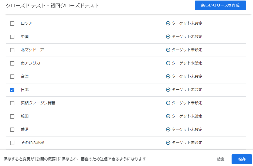Check the 韓国 checkbox
This screenshot has height=166, width=253.
(12, 116)
